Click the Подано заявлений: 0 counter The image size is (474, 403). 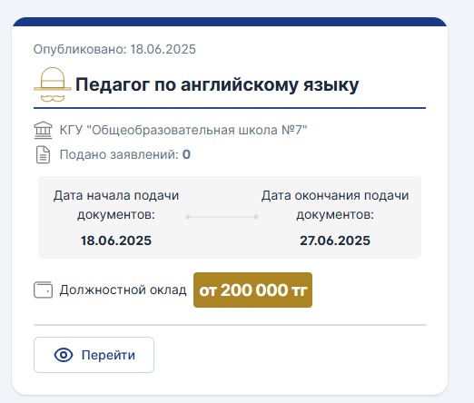click(x=125, y=154)
